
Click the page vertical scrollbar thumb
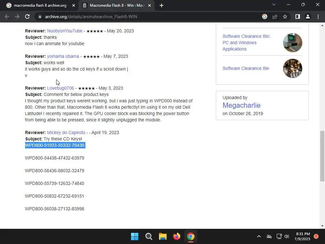tap(322, 156)
